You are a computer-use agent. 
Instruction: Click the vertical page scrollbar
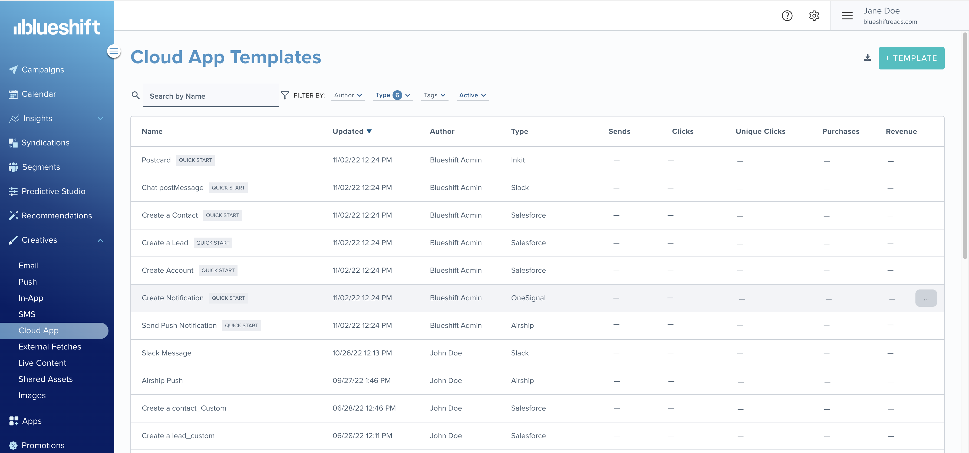(964, 146)
